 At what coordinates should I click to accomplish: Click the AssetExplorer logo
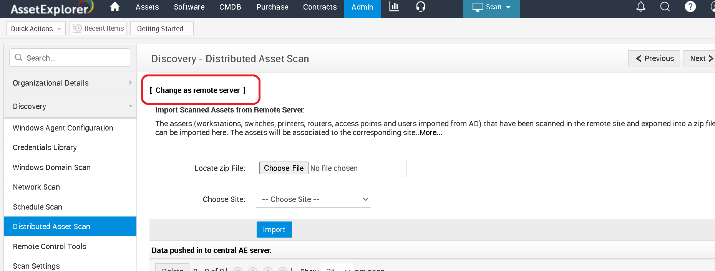pyautogui.click(x=51, y=8)
